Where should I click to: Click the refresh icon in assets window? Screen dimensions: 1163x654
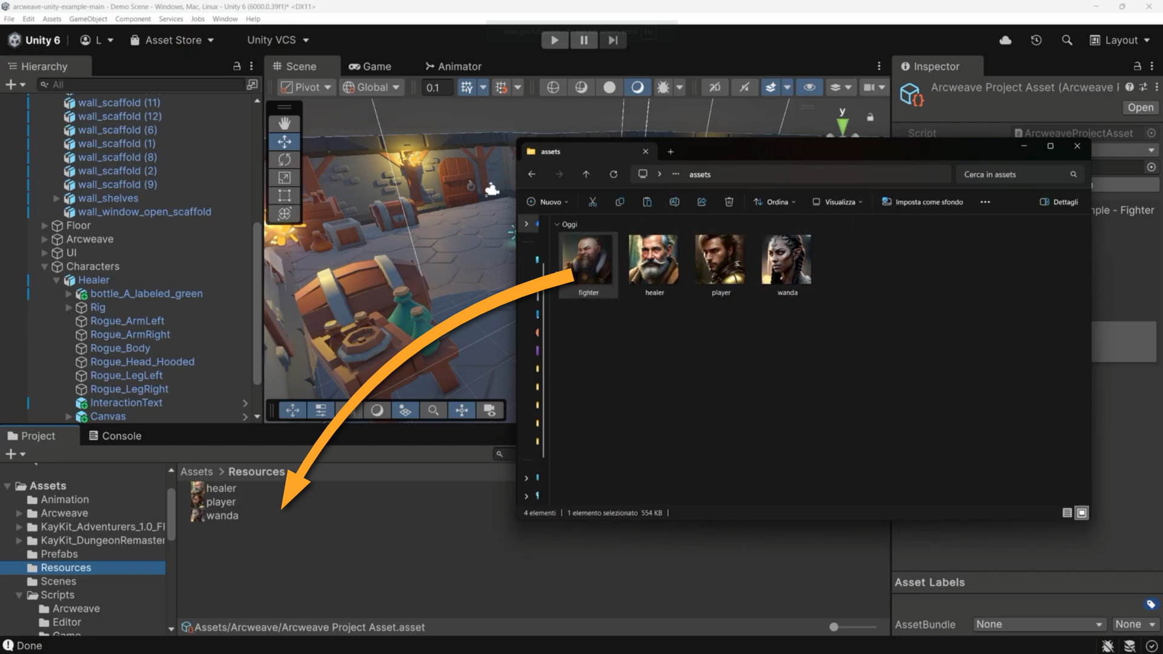tap(614, 174)
